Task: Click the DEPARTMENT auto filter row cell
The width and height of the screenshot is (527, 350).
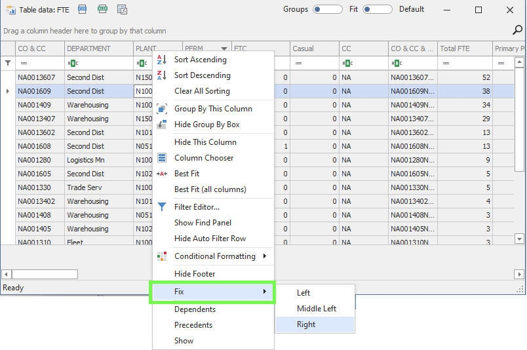Action: click(x=98, y=63)
